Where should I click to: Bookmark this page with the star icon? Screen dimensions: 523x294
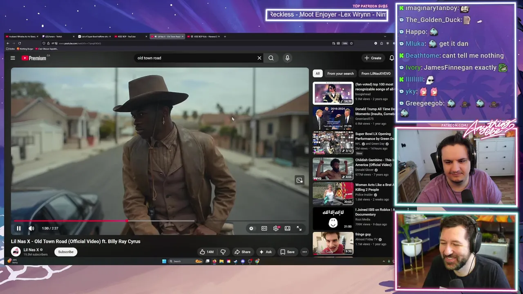point(351,43)
